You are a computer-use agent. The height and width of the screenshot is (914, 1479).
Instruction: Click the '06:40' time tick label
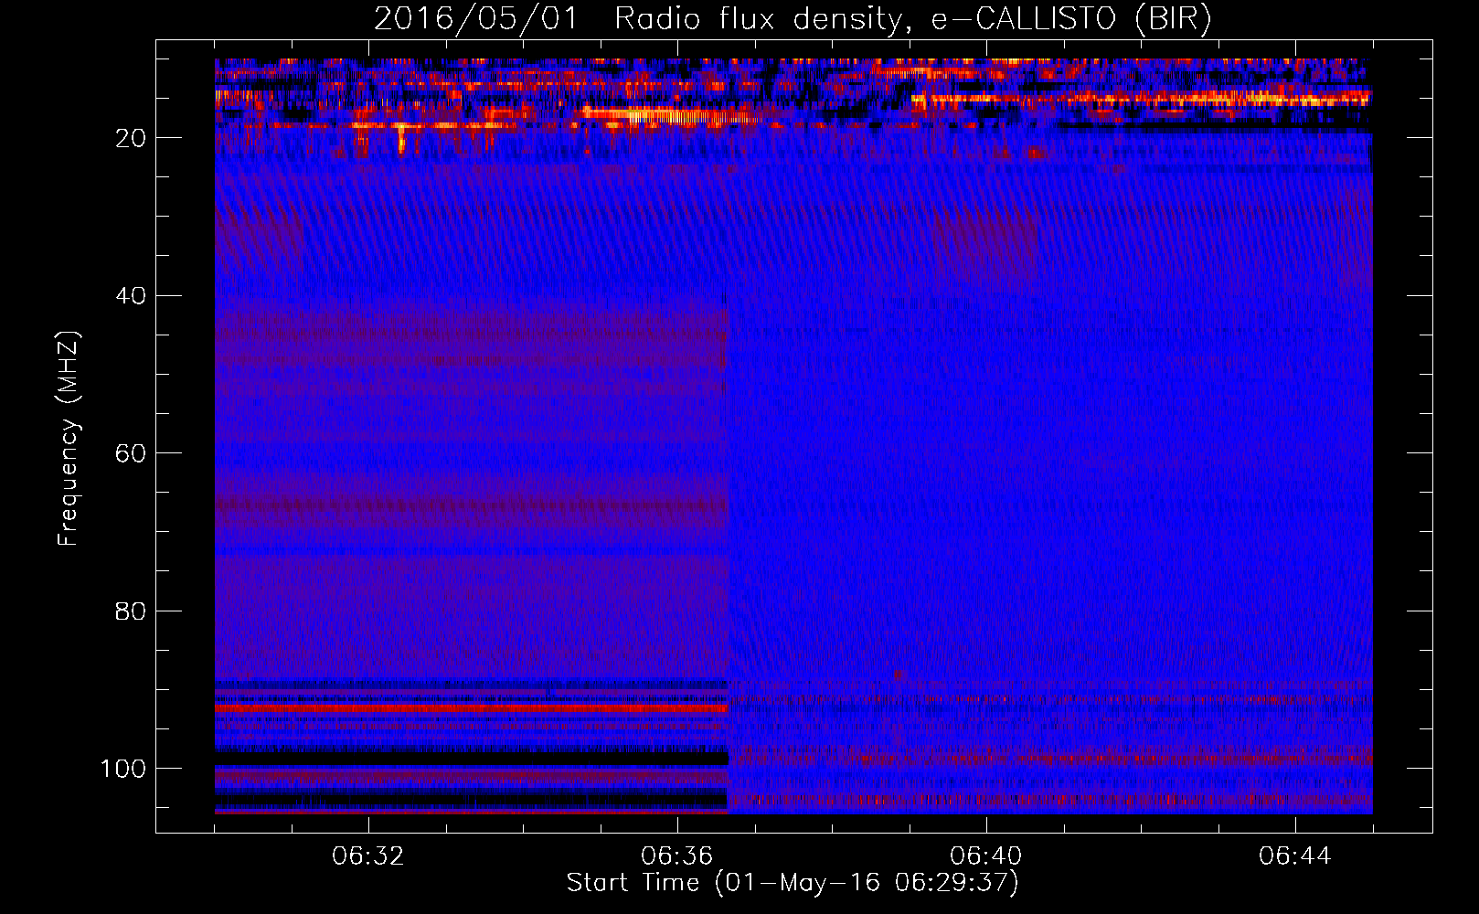click(x=986, y=856)
